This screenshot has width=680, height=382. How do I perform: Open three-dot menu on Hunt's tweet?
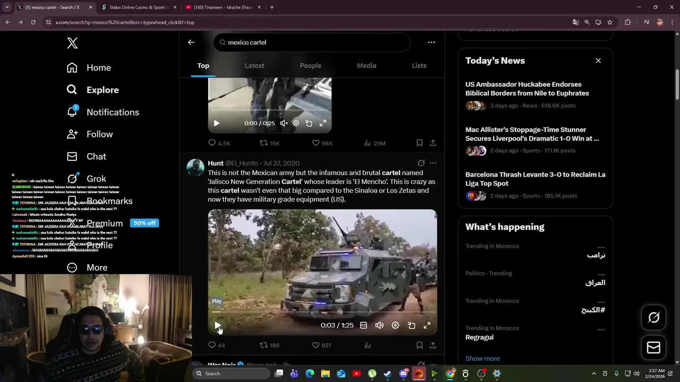point(433,163)
